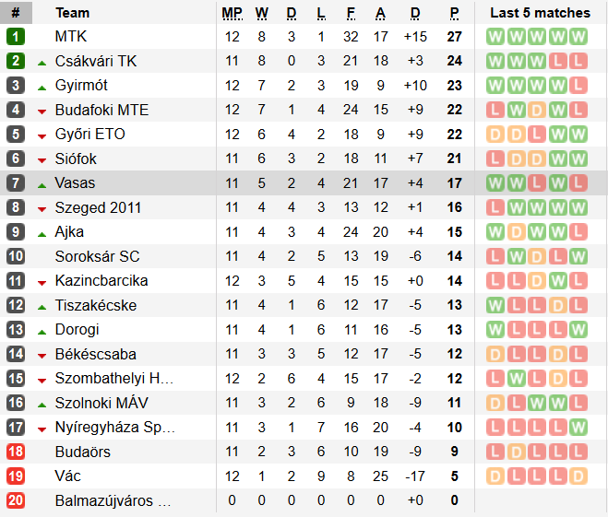Click the red down arrow beside Budafoki MTE
608x517 pixels.
[x=42, y=111]
